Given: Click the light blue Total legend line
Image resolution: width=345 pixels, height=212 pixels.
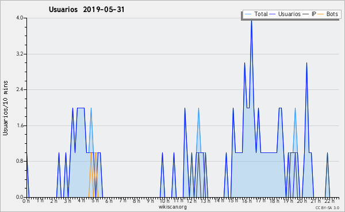Looking at the screenshot, I should pos(248,14).
